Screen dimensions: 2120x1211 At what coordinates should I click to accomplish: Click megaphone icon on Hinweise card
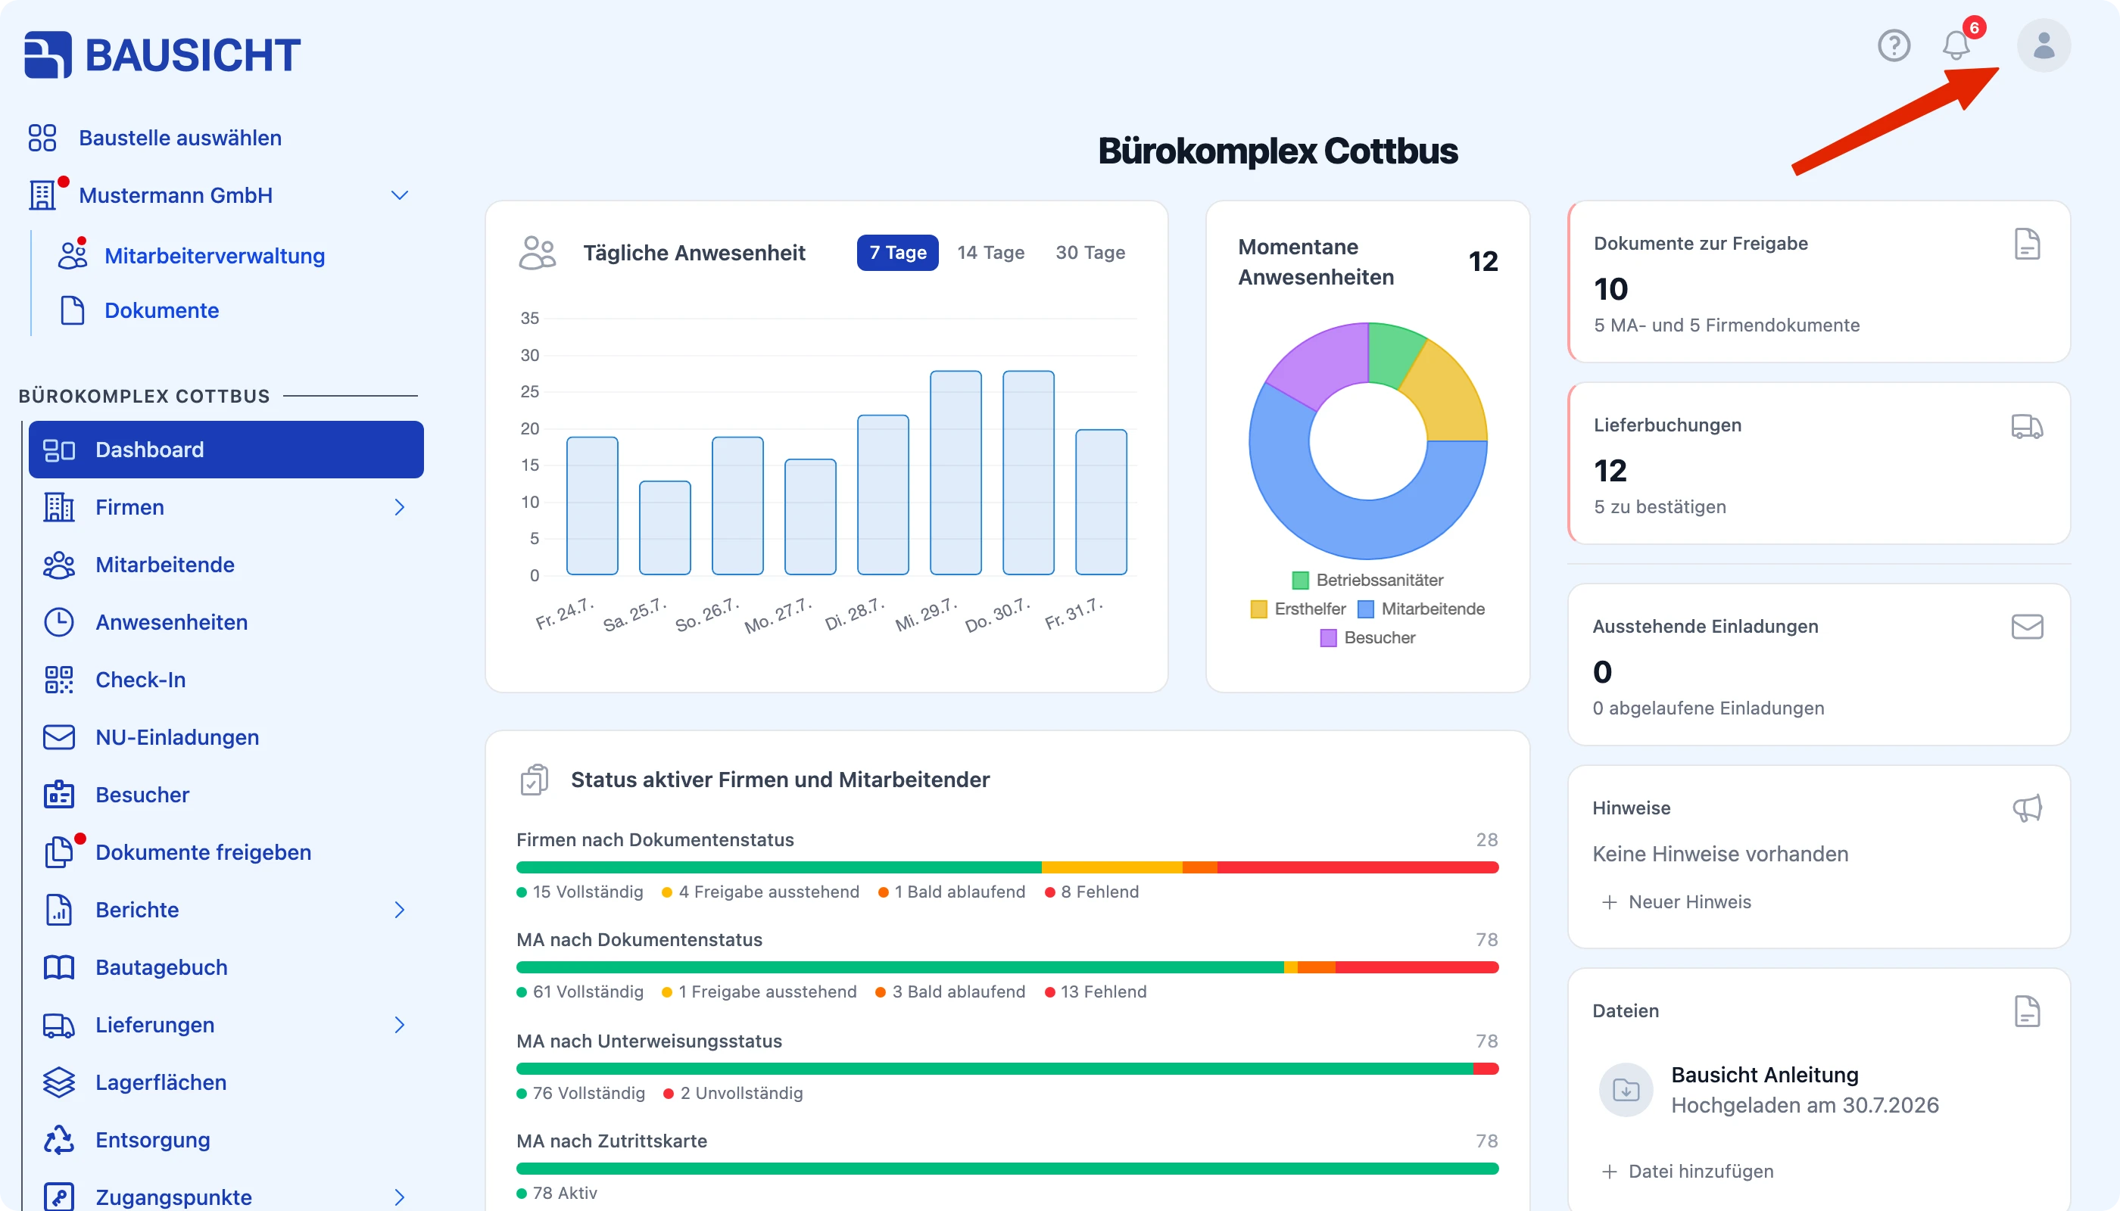pos(2027,808)
